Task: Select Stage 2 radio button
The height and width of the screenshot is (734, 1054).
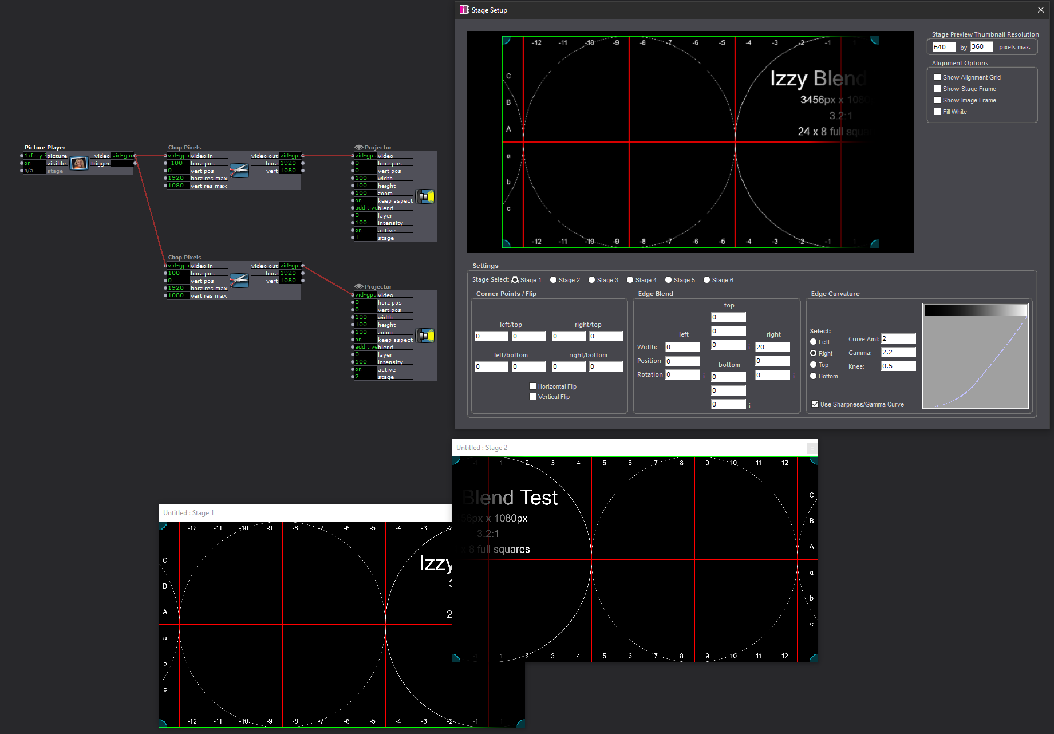Action: [x=553, y=280]
